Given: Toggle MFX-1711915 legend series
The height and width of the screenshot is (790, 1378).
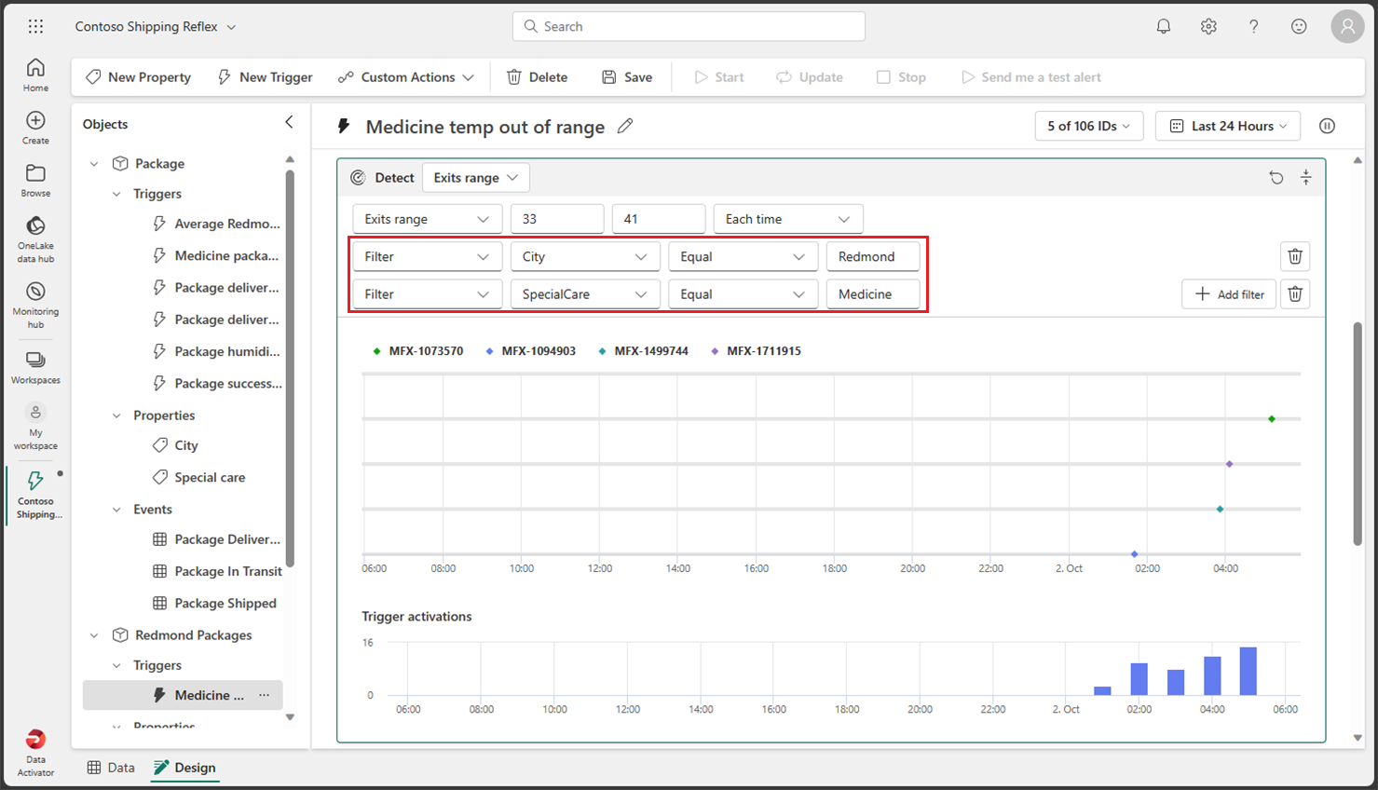Looking at the screenshot, I should click(756, 351).
